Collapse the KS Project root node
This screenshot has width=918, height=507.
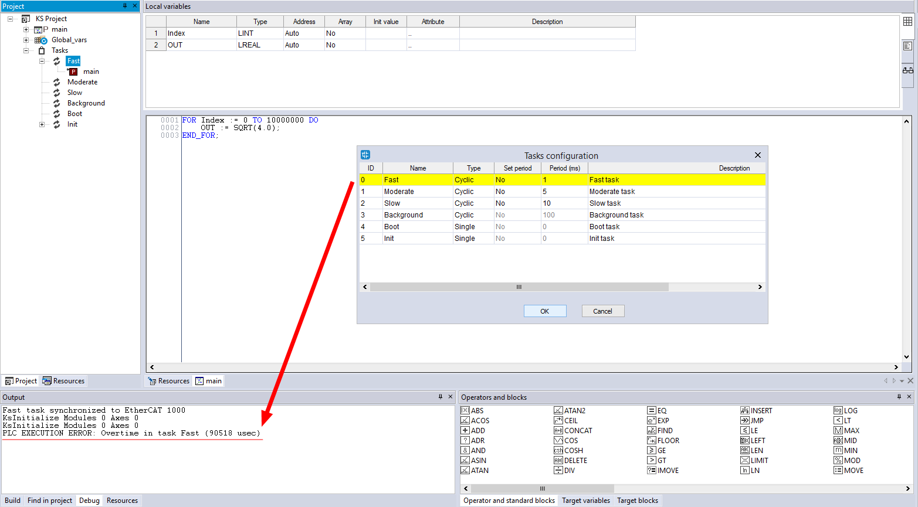click(x=10, y=19)
